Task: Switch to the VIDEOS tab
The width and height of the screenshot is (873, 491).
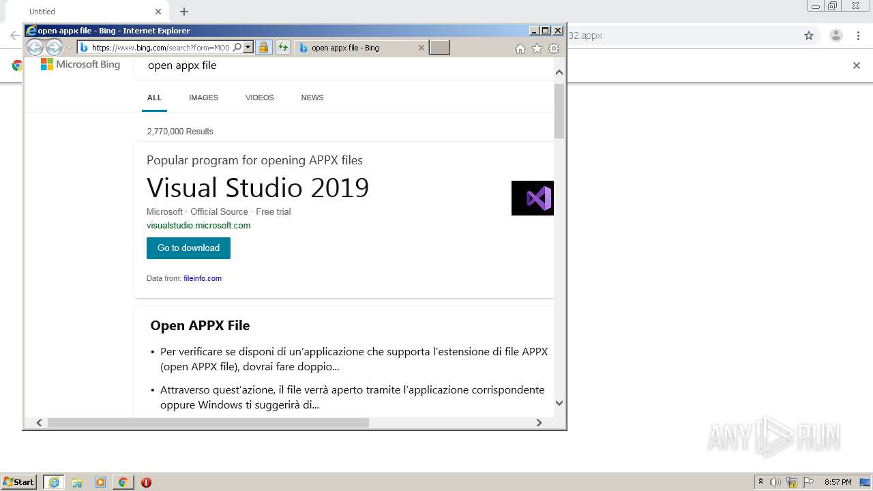Action: (x=259, y=98)
